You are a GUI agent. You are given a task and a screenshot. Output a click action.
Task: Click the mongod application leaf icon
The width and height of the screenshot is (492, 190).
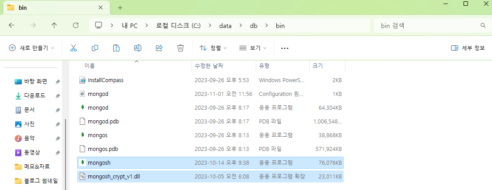click(x=82, y=107)
